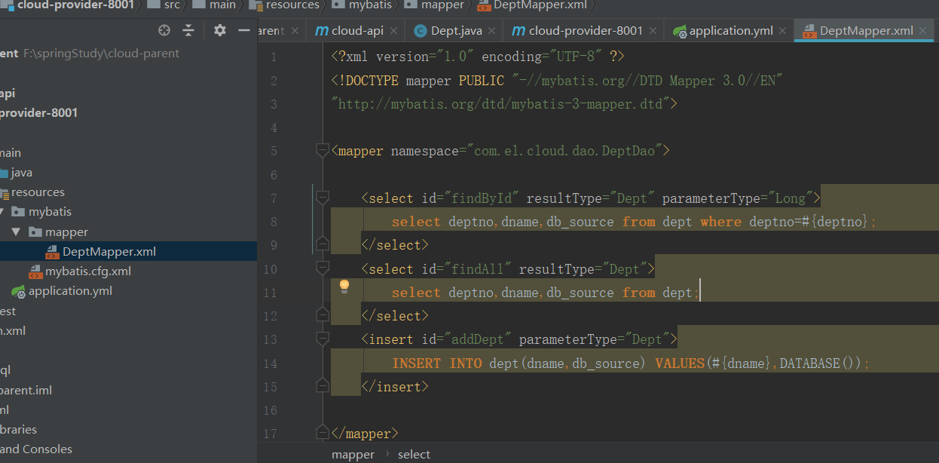939x463 pixels.
Task: Close the application.yml editor tab
Action: (781, 31)
